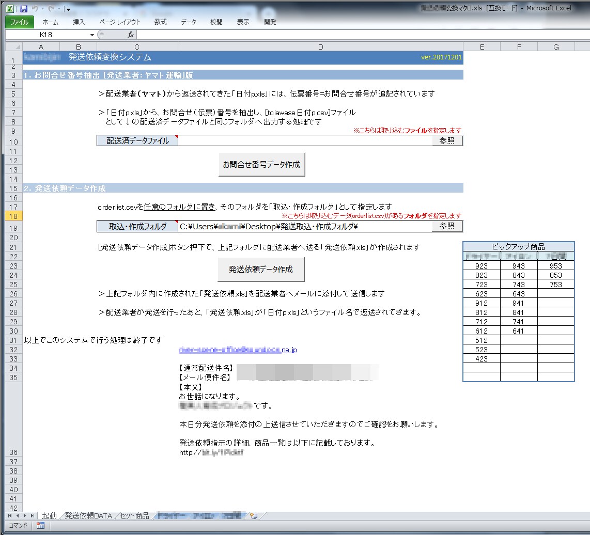Click the Undo arrow in quick access toolbar

(35, 8)
